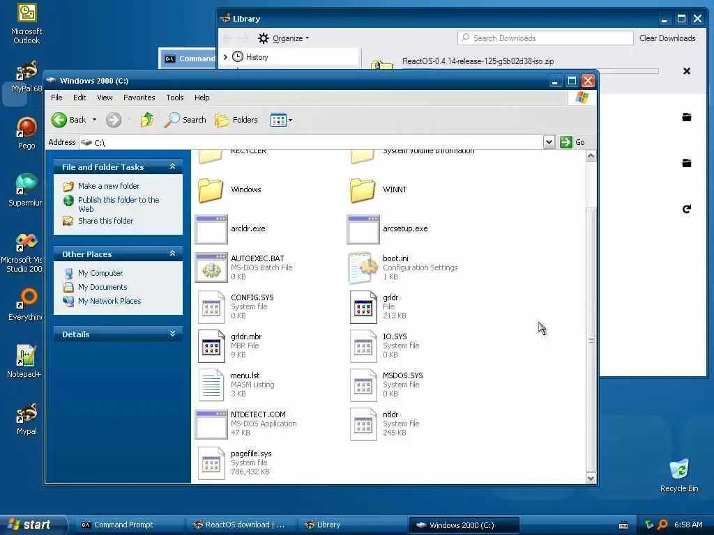Screen dimensions: 714x535
Task: Select the boot.ini file icon
Action: pos(363,268)
